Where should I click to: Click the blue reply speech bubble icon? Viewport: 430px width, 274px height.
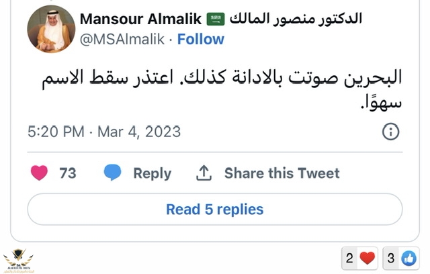tap(112, 173)
